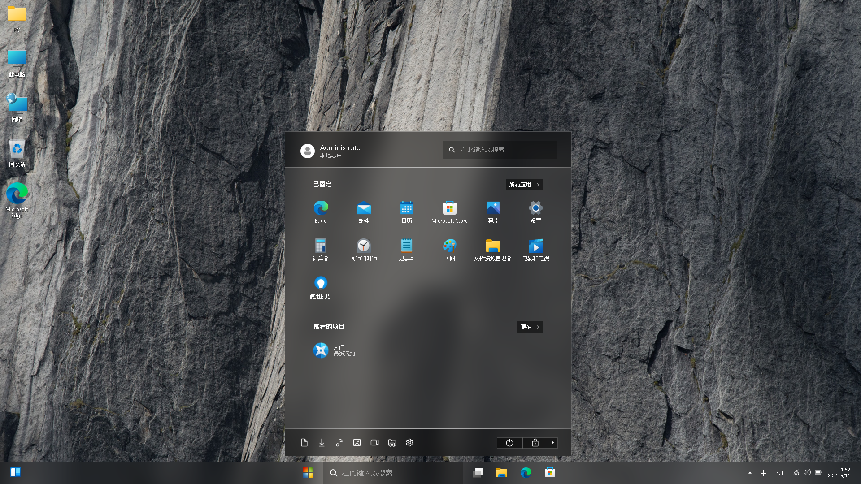861x484 pixels.
Task: Click the lock button in Start menu
Action: click(535, 443)
